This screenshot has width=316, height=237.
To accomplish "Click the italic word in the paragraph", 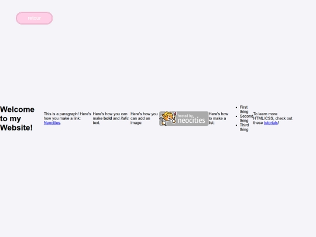I will pos(125,118).
